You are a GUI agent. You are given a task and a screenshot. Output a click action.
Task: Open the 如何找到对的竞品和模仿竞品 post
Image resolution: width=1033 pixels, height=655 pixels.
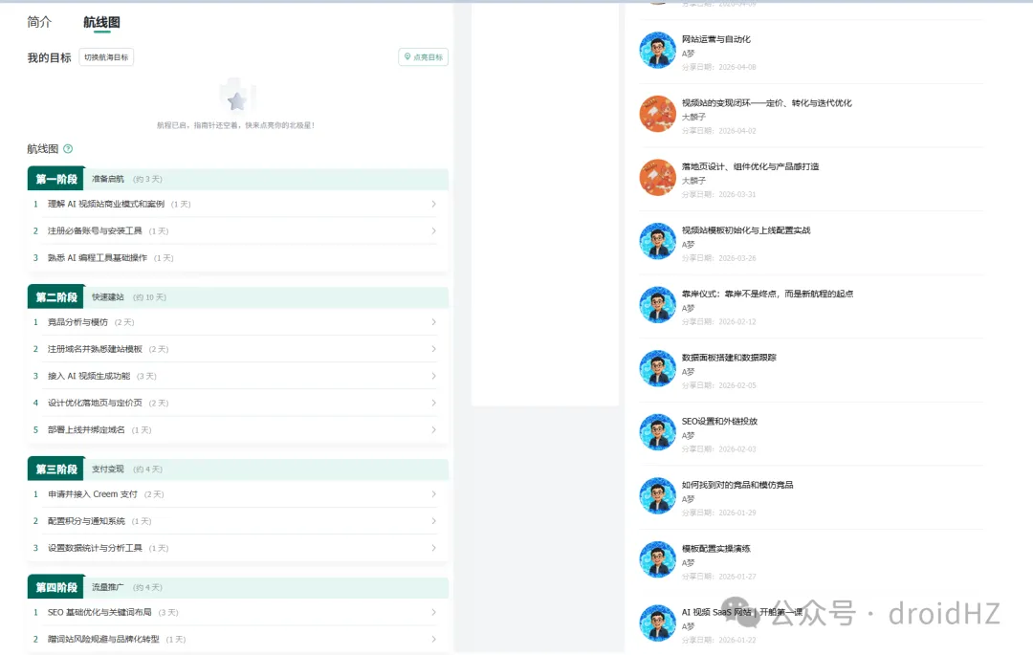[736, 485]
